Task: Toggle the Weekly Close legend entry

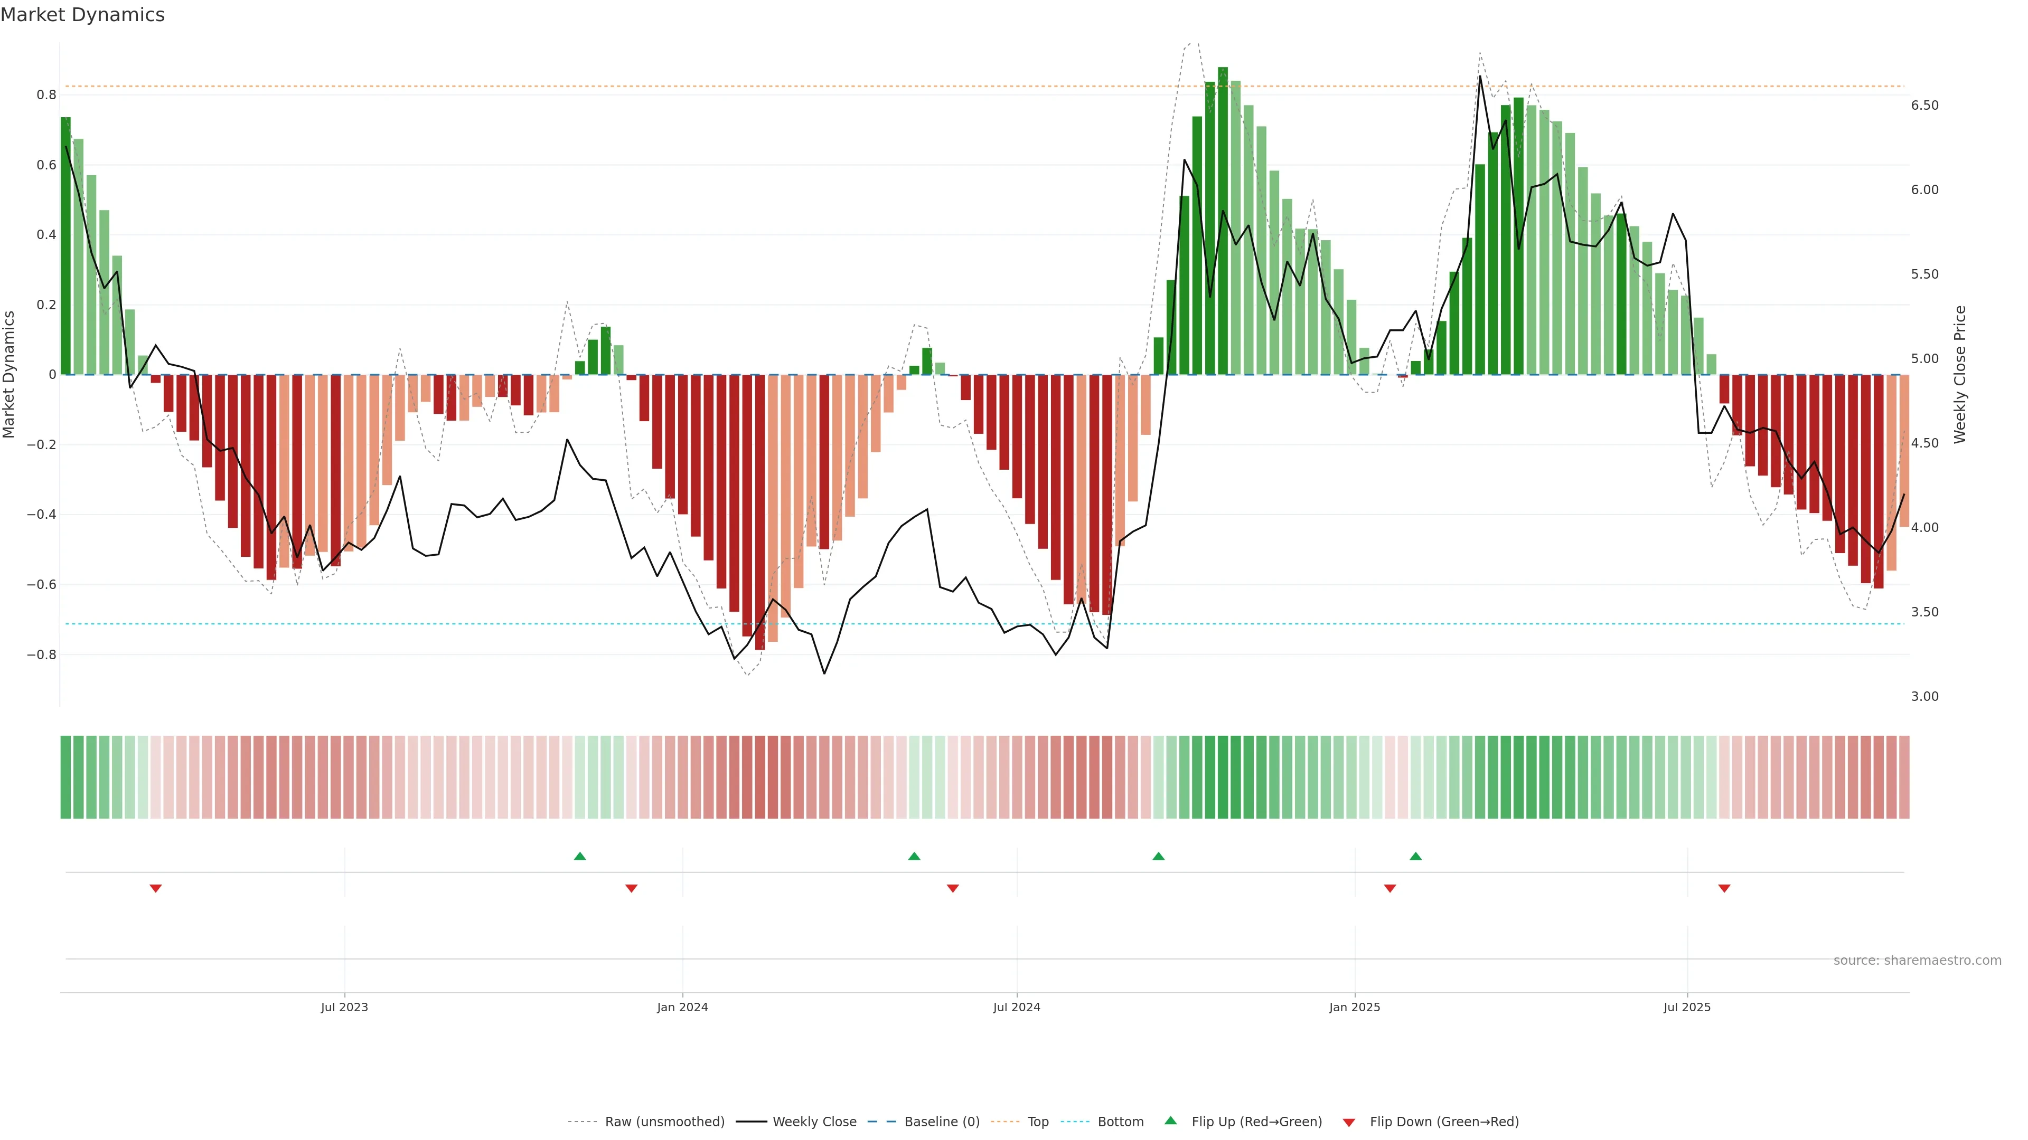Action: click(814, 1122)
